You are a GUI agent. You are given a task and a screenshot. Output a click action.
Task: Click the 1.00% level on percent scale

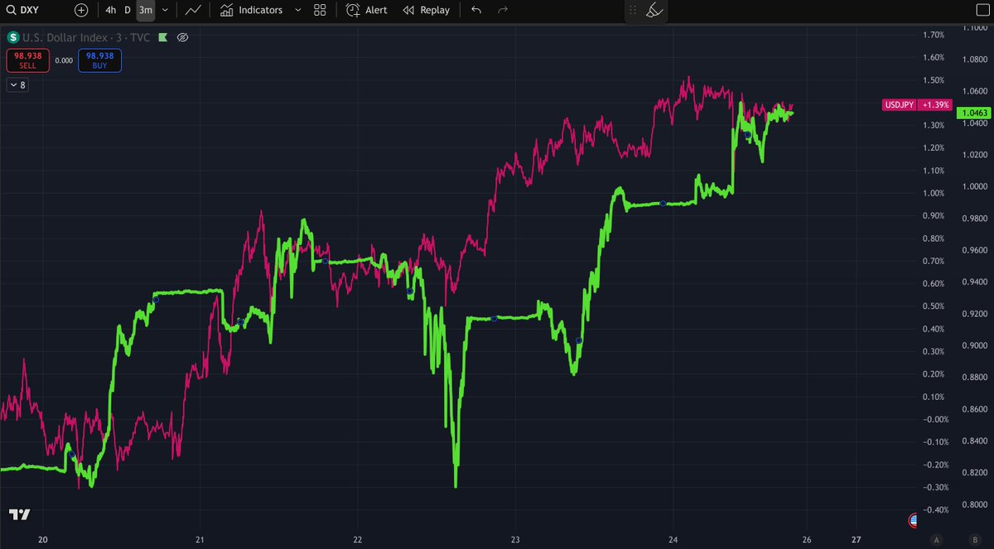(934, 193)
